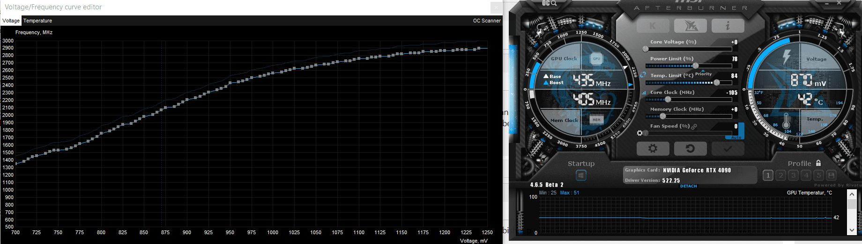Image resolution: width=862 pixels, height=244 pixels.
Task: Select profile slot 3
Action: (x=793, y=175)
